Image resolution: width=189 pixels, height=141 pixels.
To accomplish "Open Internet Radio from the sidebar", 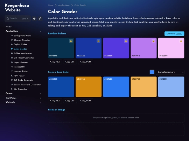I will [21, 71].
